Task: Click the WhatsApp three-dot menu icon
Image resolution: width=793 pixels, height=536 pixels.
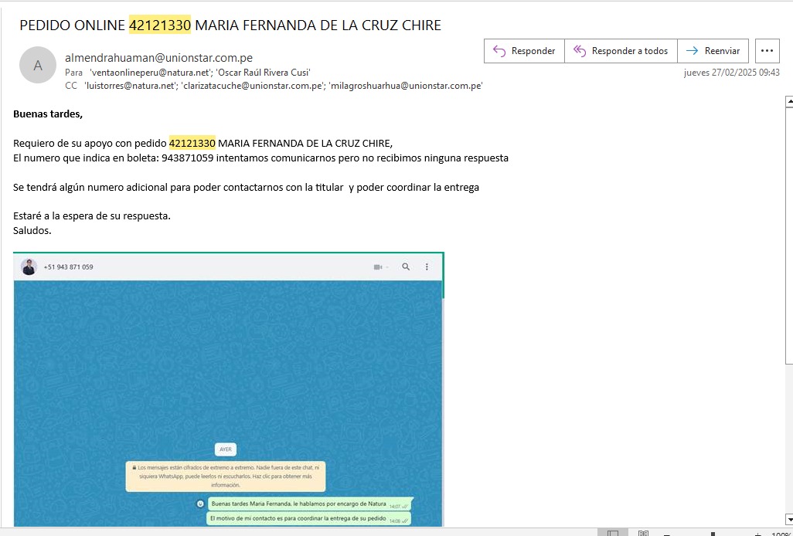Action: pos(427,267)
